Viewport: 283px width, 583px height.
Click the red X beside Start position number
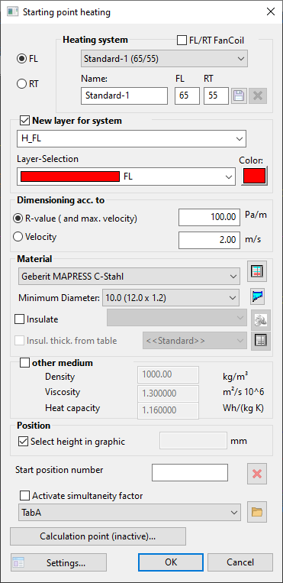tap(257, 474)
